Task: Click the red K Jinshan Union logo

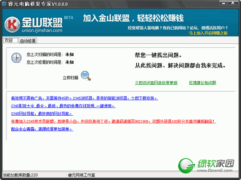Action: 12,25
